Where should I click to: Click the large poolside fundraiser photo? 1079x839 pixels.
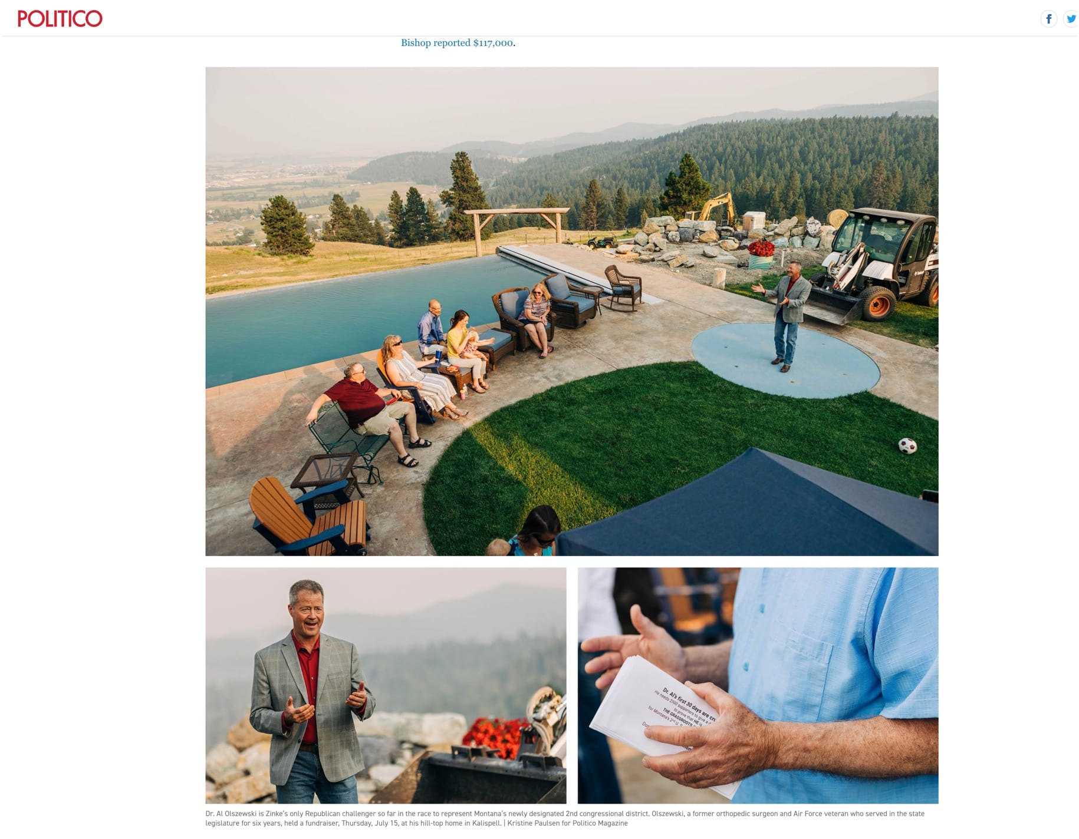(571, 311)
